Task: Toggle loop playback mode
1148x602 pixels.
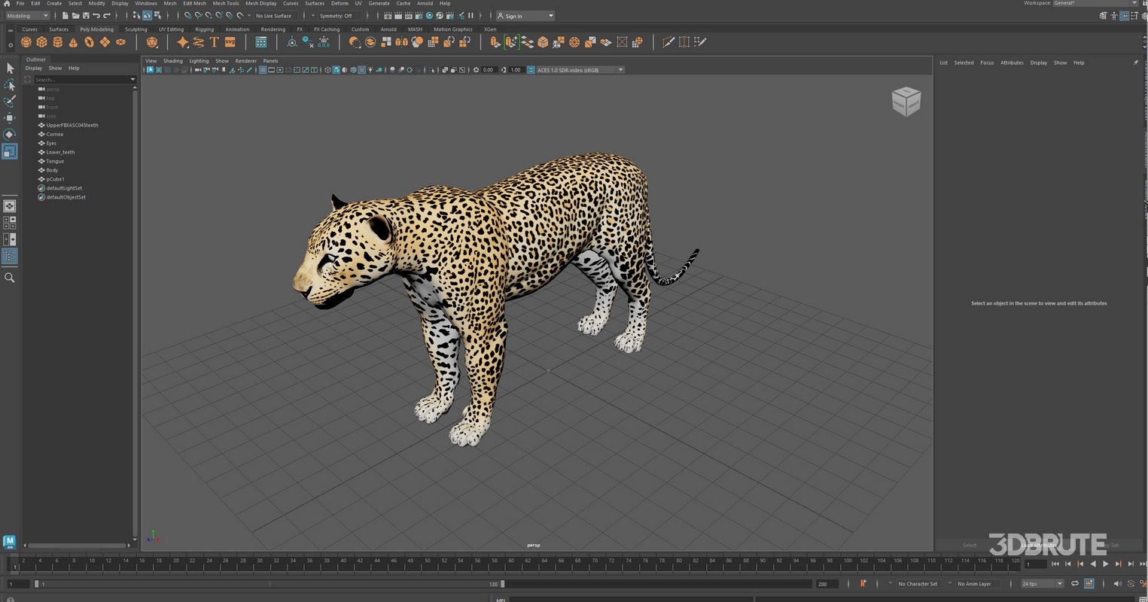Action: coord(1075,583)
